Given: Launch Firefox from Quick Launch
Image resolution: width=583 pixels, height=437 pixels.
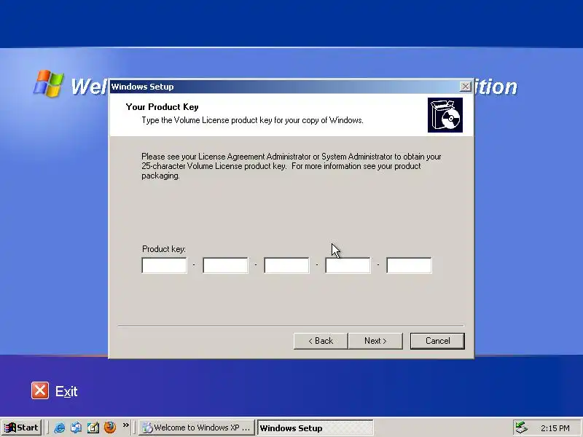Looking at the screenshot, I should pos(110,428).
